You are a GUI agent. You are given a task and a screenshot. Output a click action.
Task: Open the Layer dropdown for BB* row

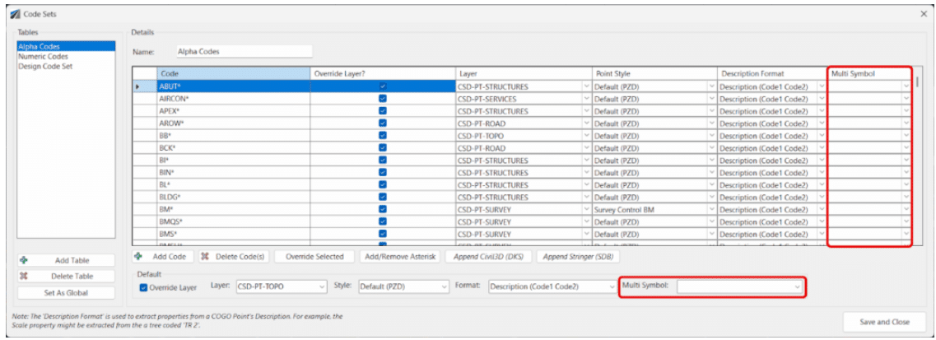pos(585,135)
